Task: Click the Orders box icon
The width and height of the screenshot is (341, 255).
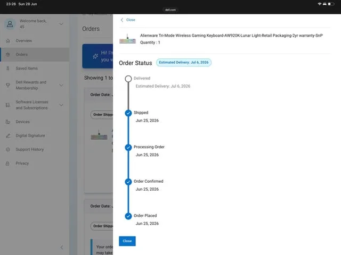Action: click(8, 55)
